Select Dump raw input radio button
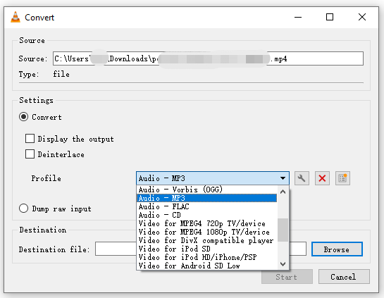The image size is (384, 298). pos(23,209)
